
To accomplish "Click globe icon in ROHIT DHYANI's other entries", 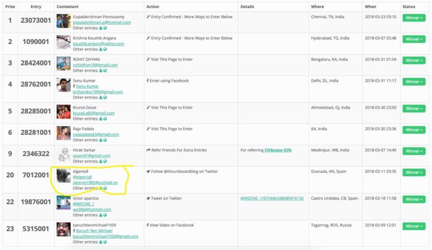I will (105, 71).
